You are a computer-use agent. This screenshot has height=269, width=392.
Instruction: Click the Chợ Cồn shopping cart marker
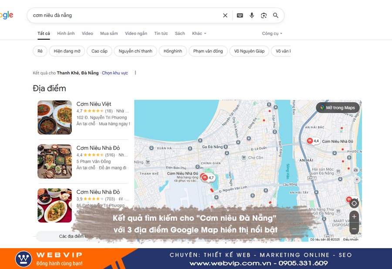(243, 158)
